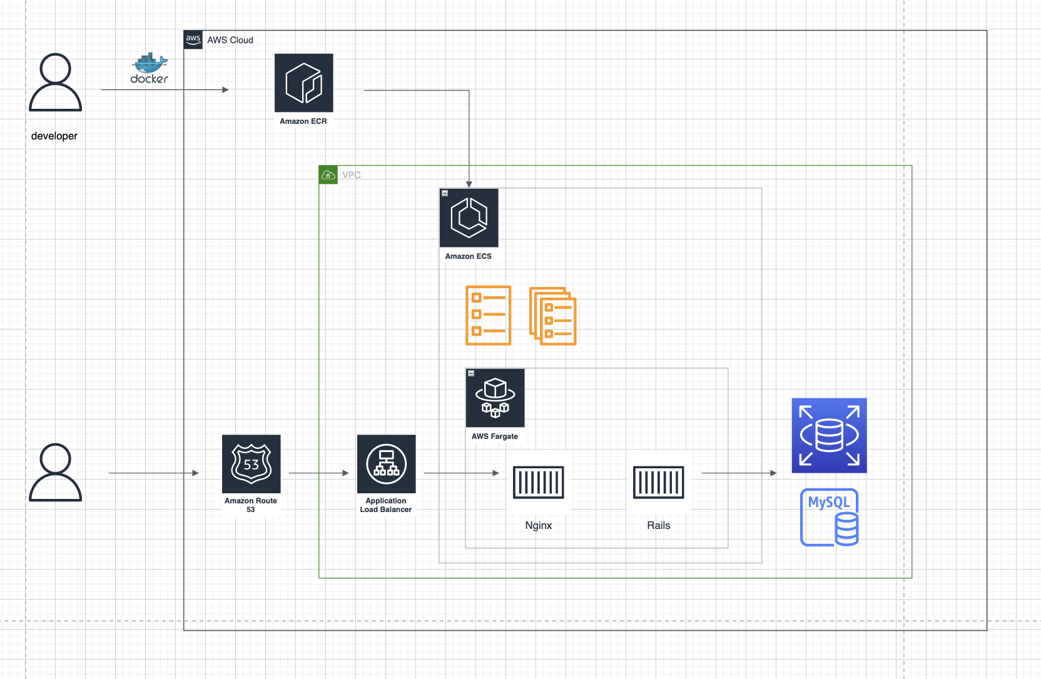
Task: Click the AWS Cloud logo badge
Action: click(x=193, y=39)
